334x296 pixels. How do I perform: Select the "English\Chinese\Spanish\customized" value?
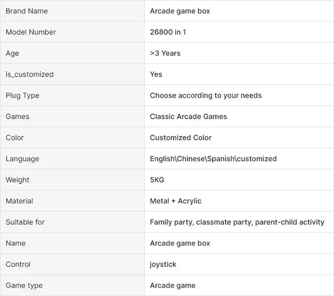coord(213,159)
